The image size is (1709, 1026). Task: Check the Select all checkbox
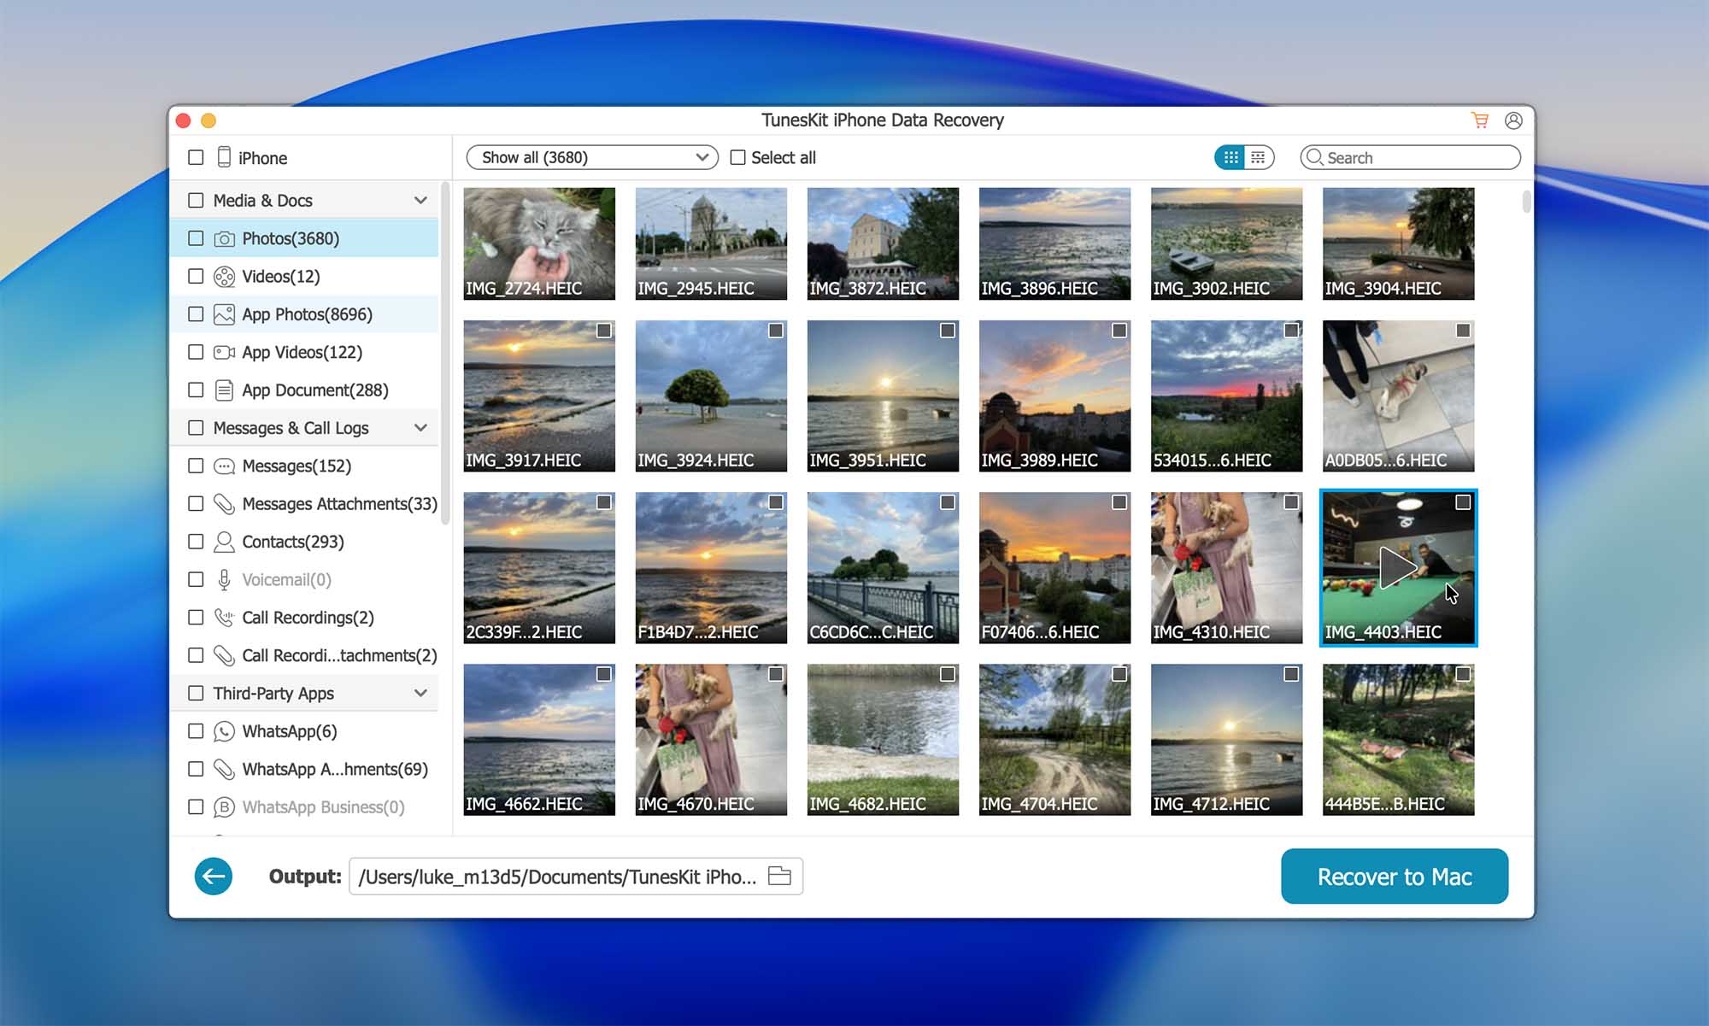(x=738, y=157)
